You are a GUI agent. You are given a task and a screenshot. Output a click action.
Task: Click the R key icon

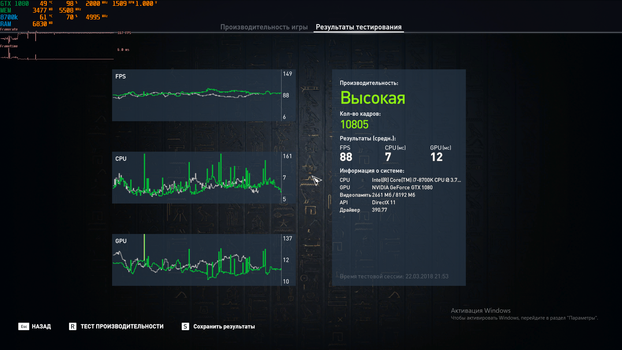[73, 326]
